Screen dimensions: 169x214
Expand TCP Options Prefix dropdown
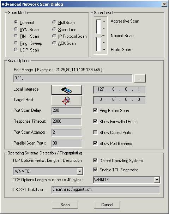(x=80, y=171)
